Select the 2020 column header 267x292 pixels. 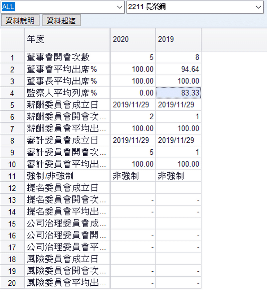click(x=133, y=39)
